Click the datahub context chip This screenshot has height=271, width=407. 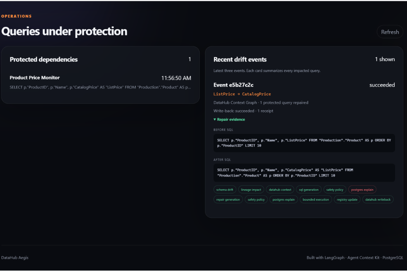[x=280, y=190]
